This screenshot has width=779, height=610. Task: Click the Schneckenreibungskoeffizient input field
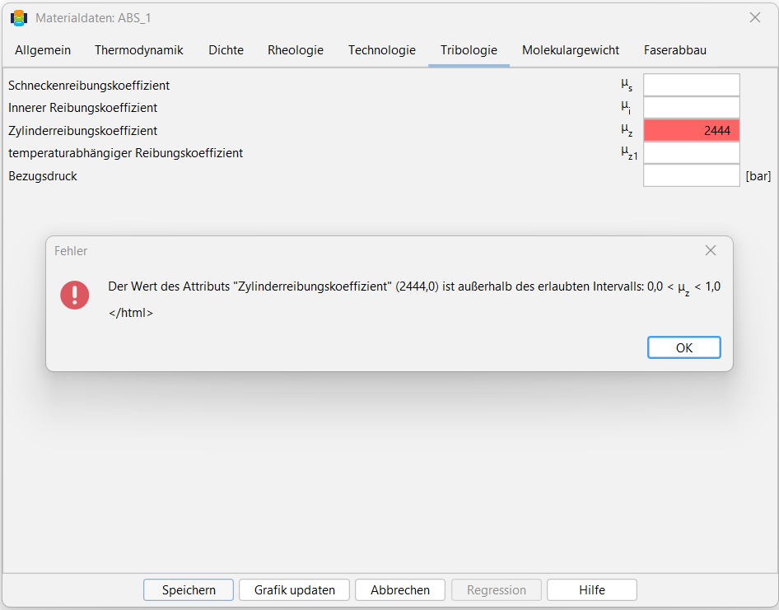691,85
